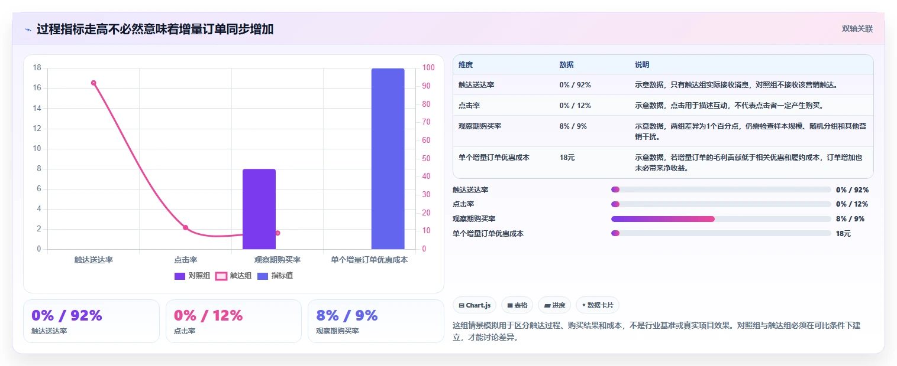Click the 观察期购买率 control-group bar in chart

tap(259, 209)
